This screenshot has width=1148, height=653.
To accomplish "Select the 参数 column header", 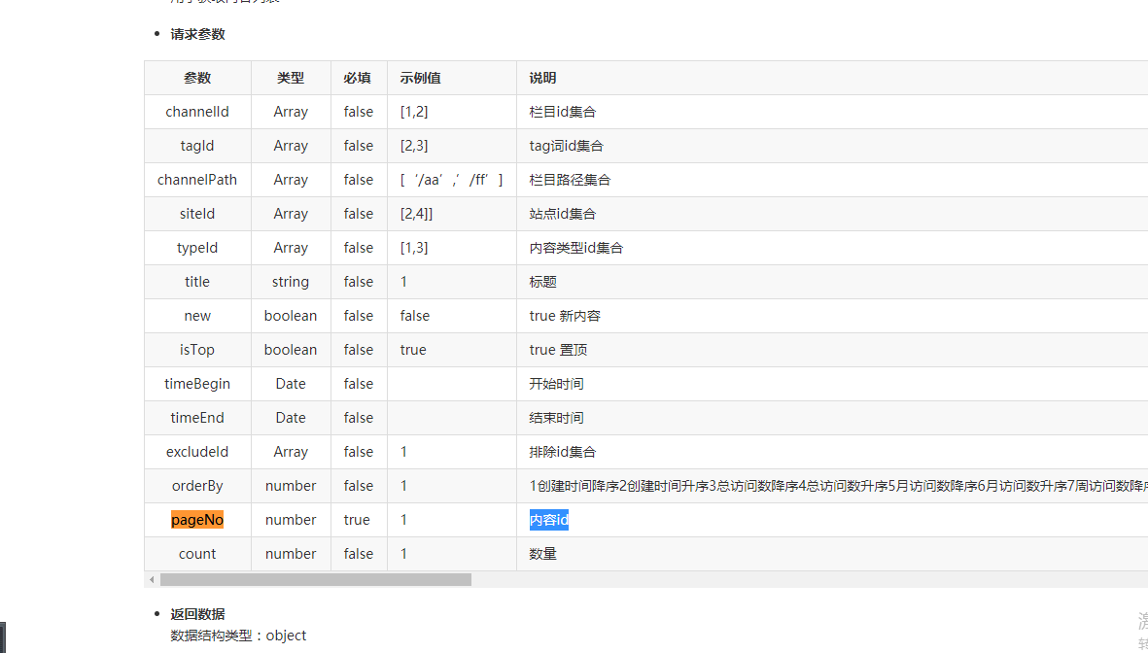I will pyautogui.click(x=197, y=78).
